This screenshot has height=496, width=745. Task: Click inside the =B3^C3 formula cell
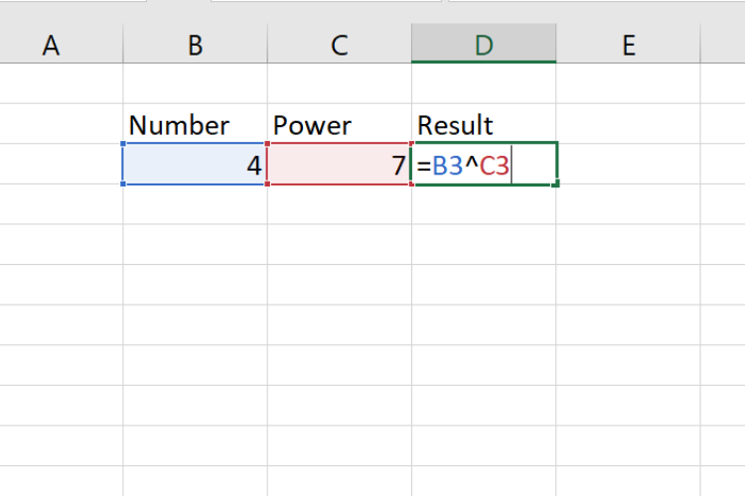[x=484, y=165]
